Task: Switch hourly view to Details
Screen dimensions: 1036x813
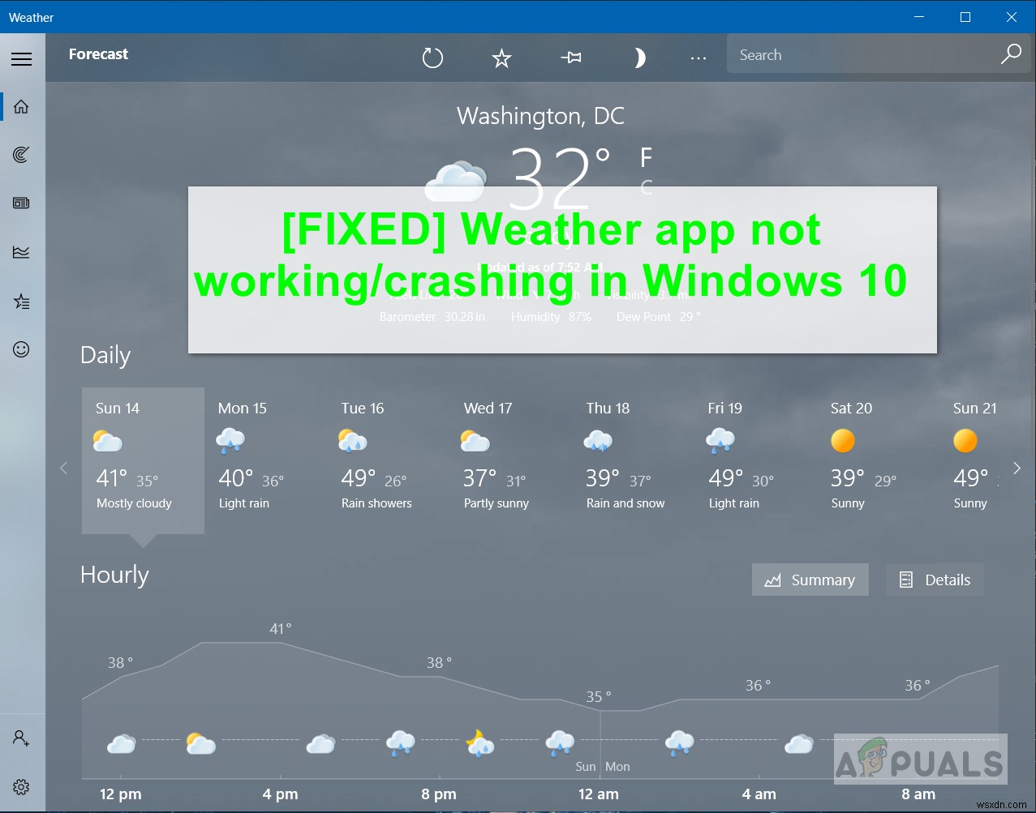Action: click(935, 580)
